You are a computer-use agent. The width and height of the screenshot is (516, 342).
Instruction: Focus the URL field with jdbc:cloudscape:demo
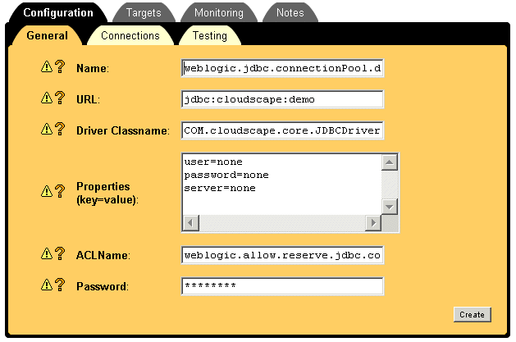282,99
